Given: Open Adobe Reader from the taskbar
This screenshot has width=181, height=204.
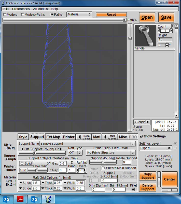Looking at the screenshot, I should (20, 199).
